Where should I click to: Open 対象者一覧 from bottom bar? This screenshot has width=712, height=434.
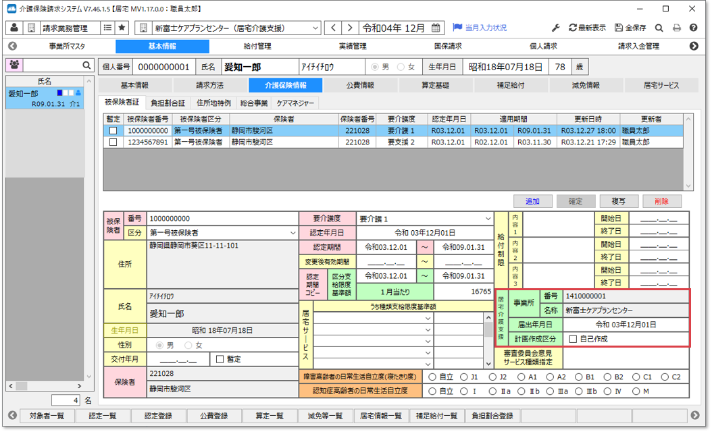pyautogui.click(x=47, y=415)
